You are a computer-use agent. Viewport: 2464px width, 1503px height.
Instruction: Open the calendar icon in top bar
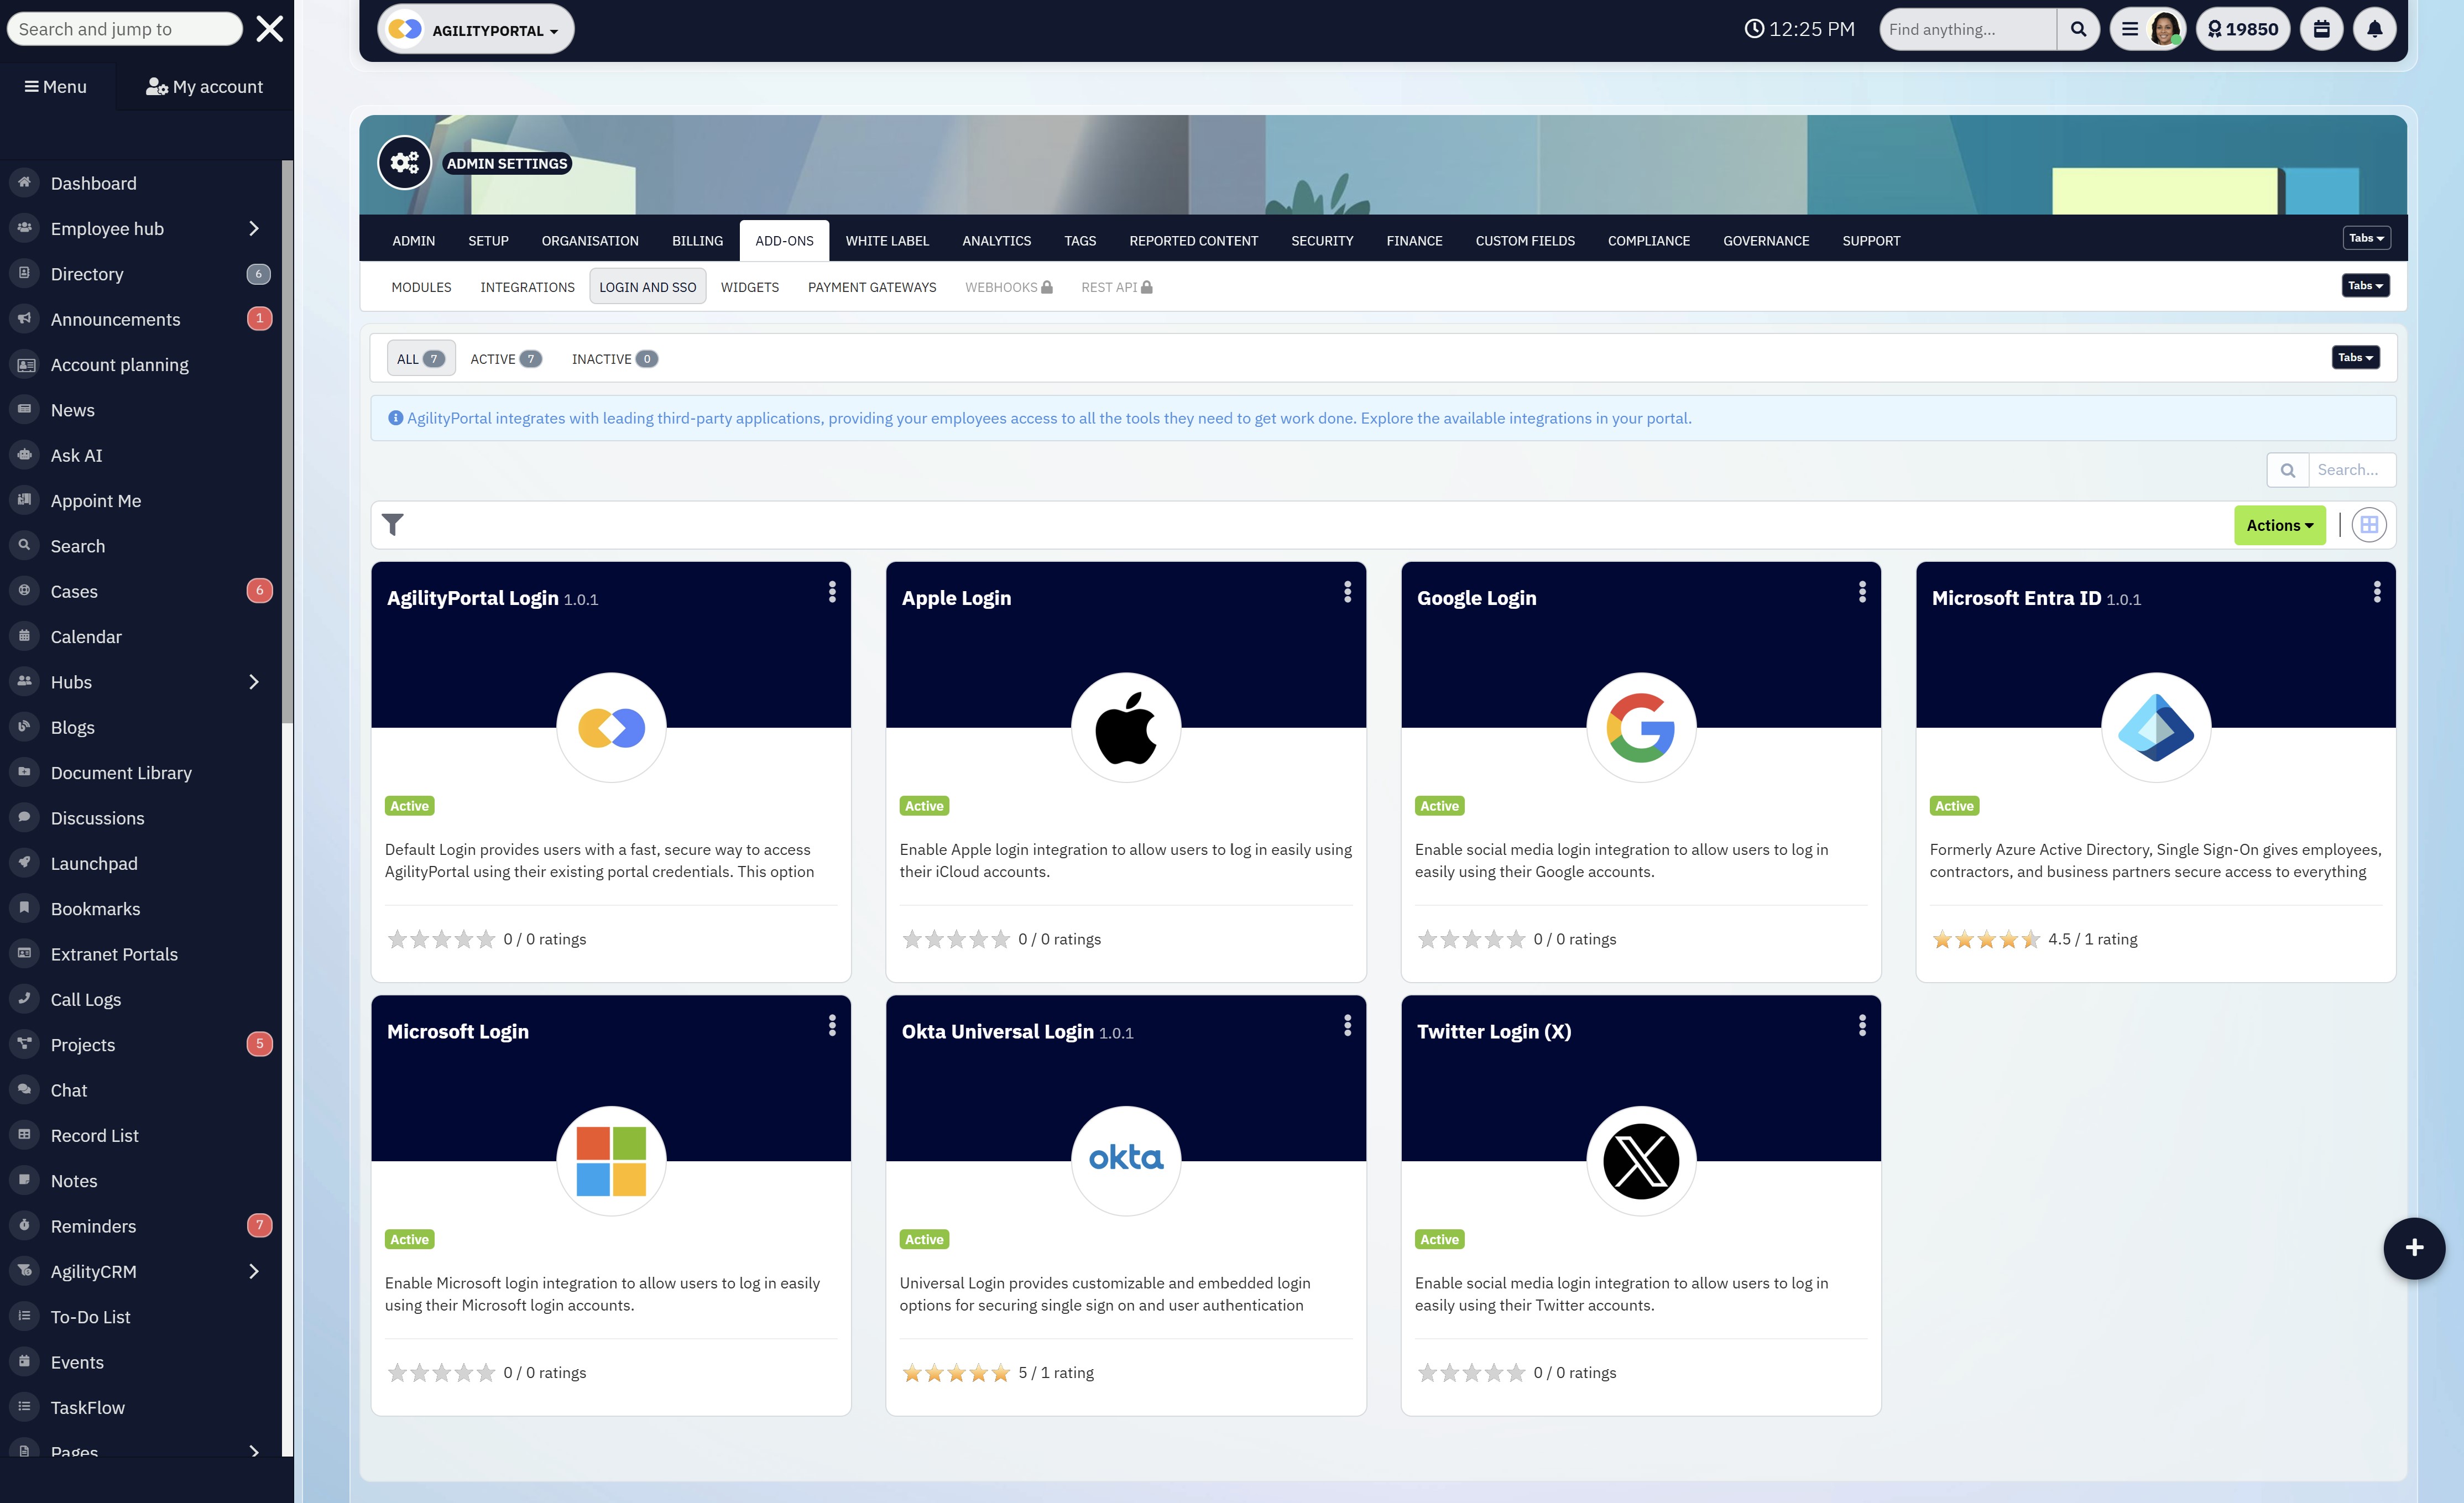2321,29
